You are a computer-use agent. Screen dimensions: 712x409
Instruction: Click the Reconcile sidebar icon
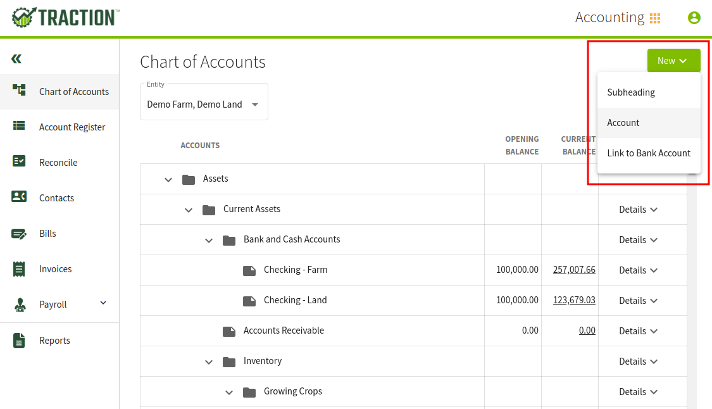[20, 162]
